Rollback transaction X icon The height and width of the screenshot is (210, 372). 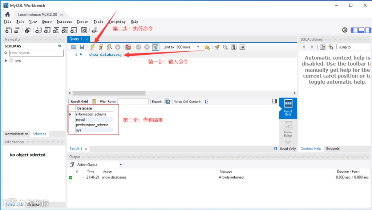[x=147, y=47]
